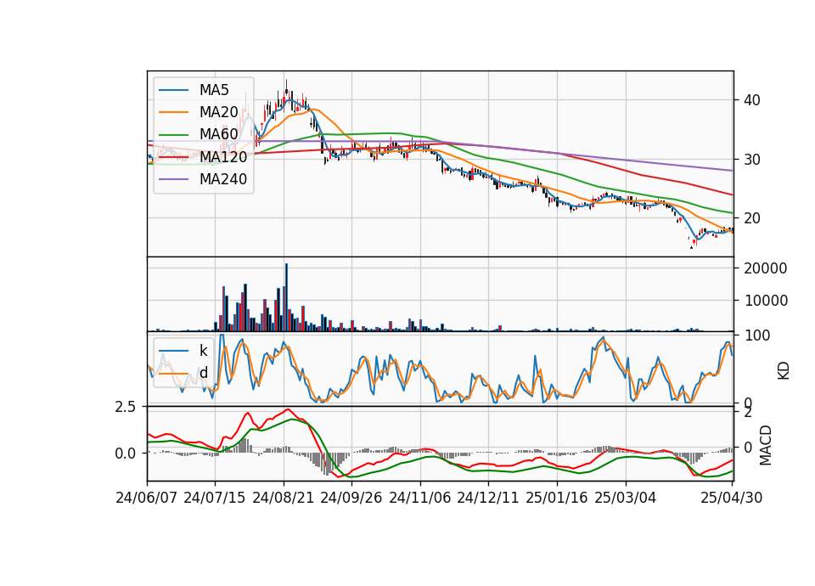Click the date label 24/08/21
This screenshot has height=586, width=815.
tap(284, 498)
